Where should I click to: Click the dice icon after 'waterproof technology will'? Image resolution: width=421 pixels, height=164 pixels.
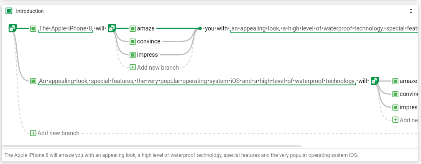[x=375, y=81]
